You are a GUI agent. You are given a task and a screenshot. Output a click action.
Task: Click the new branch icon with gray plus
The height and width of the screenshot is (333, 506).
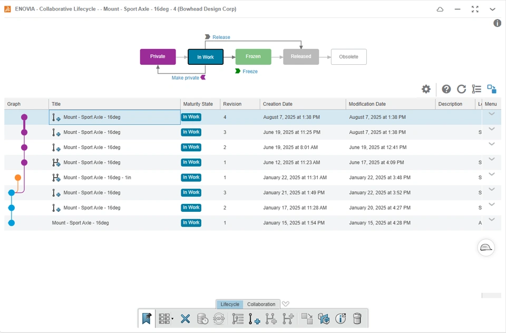271,319
